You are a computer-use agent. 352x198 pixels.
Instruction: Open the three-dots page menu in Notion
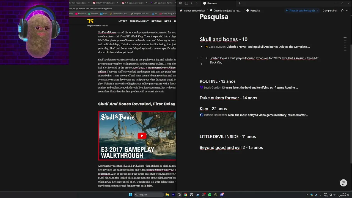pos(348,10)
